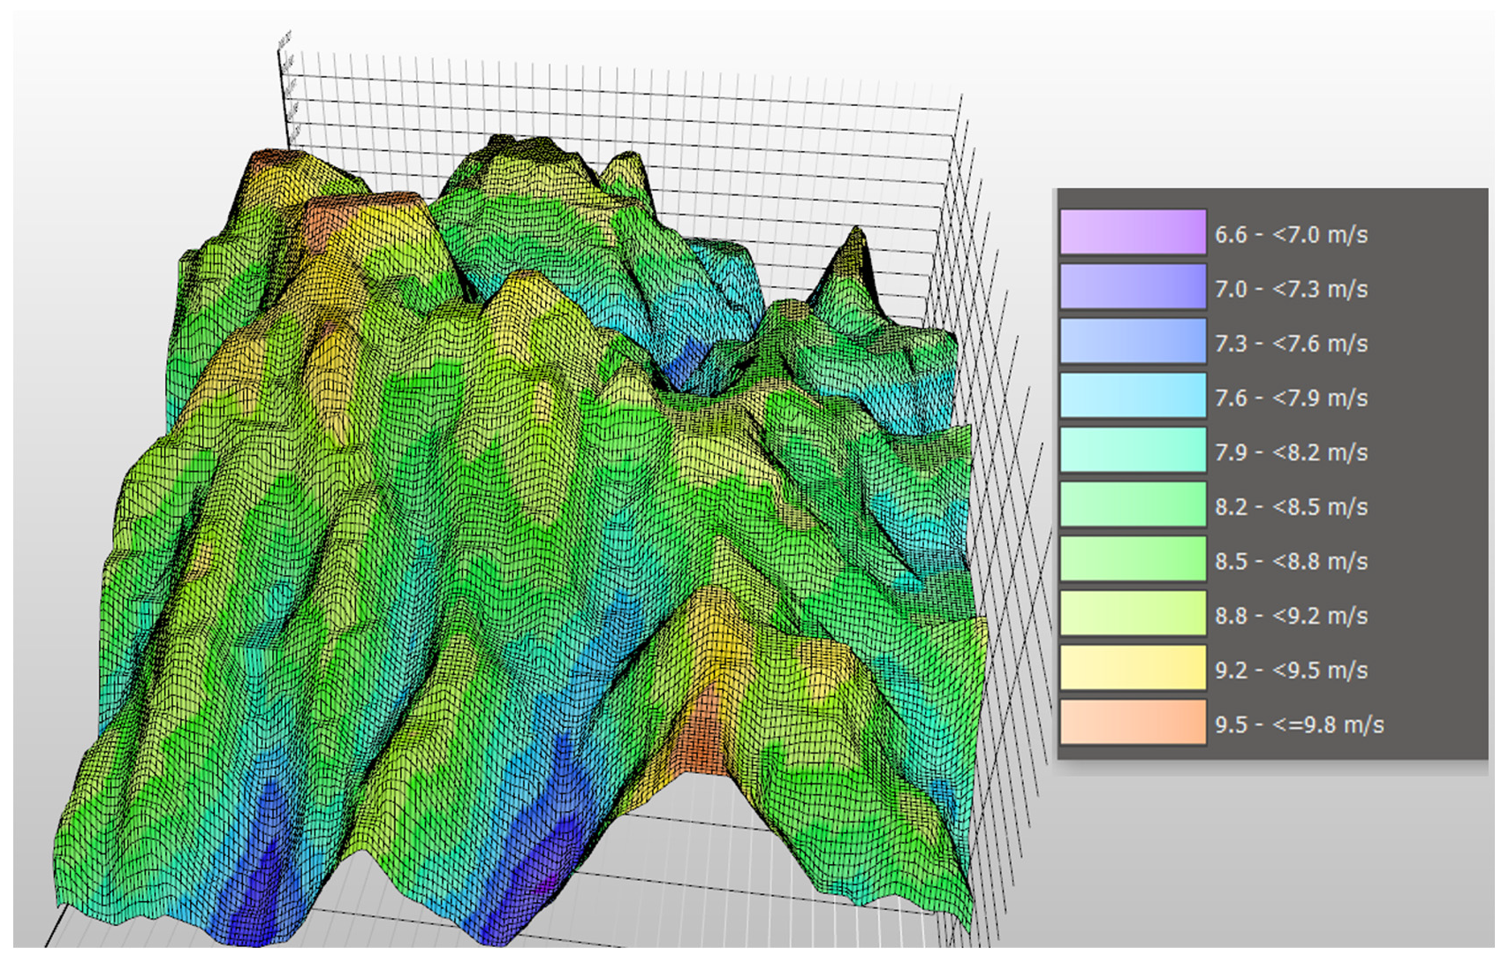Click the "7.9 - <8.2 m/s" legend label
Image resolution: width=1509 pixels, height=963 pixels.
[1291, 453]
